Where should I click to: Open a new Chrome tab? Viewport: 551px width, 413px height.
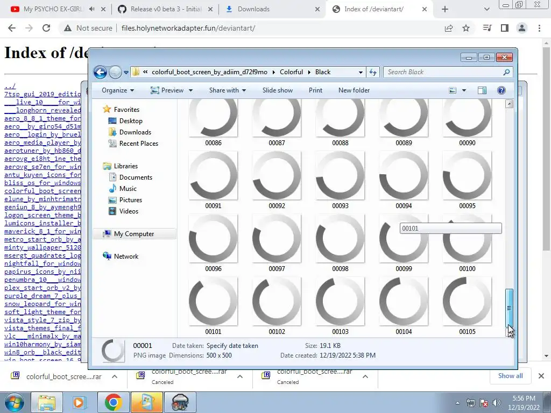pos(445,10)
